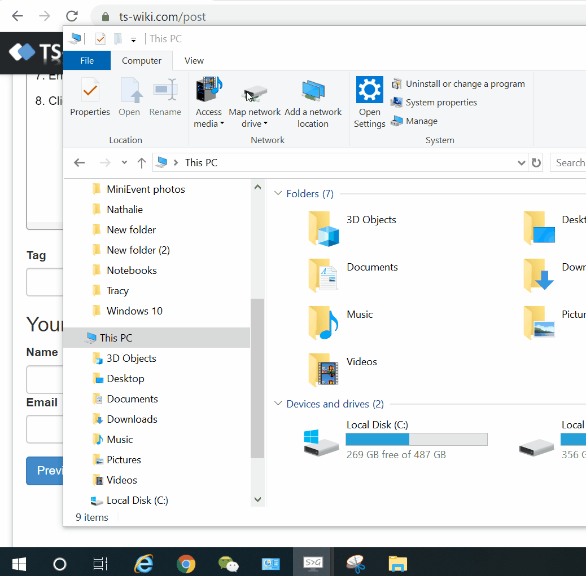This screenshot has height=576, width=586.
Task: Collapse the Devices and drives section
Action: pyautogui.click(x=278, y=404)
